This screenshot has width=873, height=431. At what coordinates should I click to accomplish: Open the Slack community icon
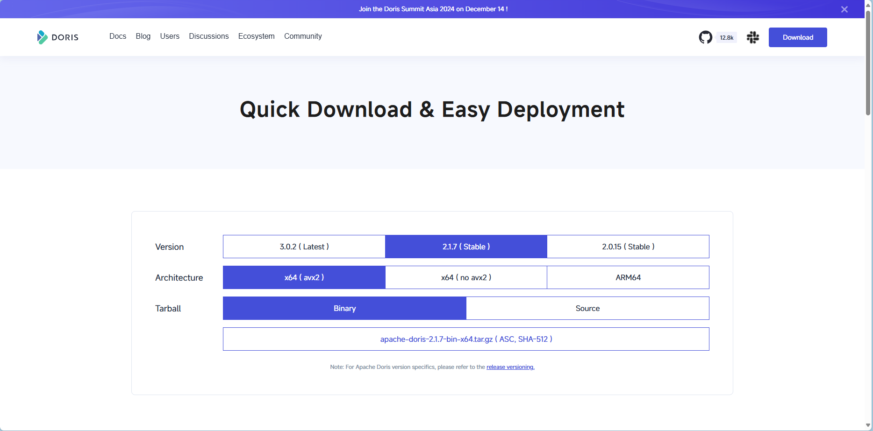pos(752,37)
